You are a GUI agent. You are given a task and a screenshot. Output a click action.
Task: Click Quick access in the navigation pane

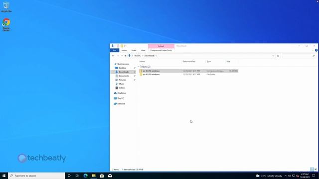tap(123, 64)
